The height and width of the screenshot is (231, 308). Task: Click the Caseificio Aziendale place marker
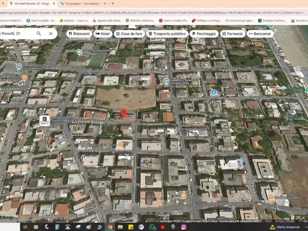coord(167,81)
